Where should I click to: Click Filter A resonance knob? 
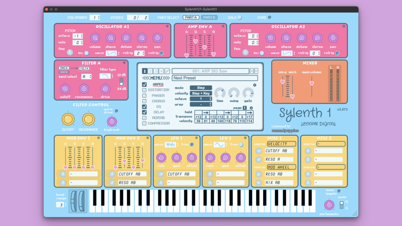click(84, 89)
